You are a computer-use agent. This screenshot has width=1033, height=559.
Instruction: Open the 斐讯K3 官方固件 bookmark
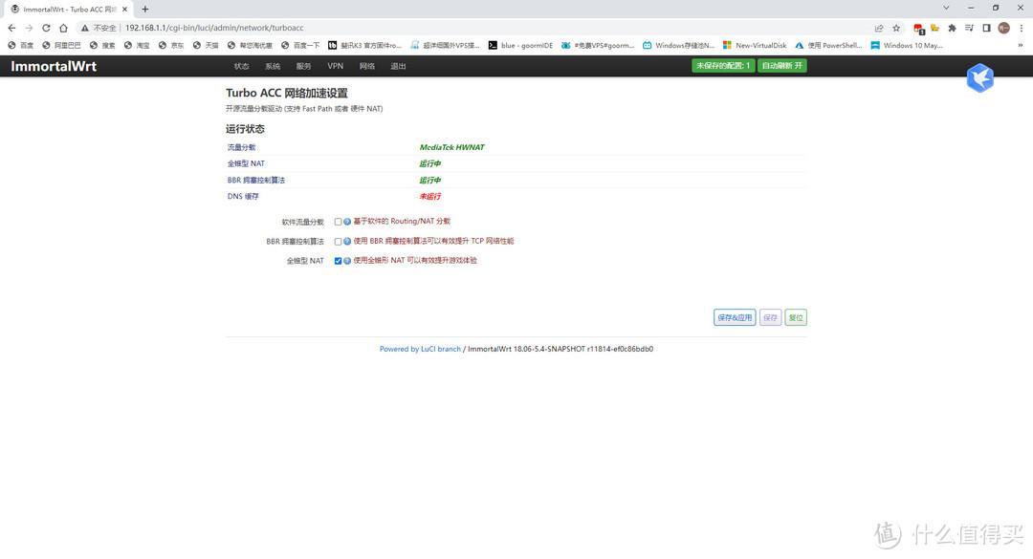click(x=364, y=46)
